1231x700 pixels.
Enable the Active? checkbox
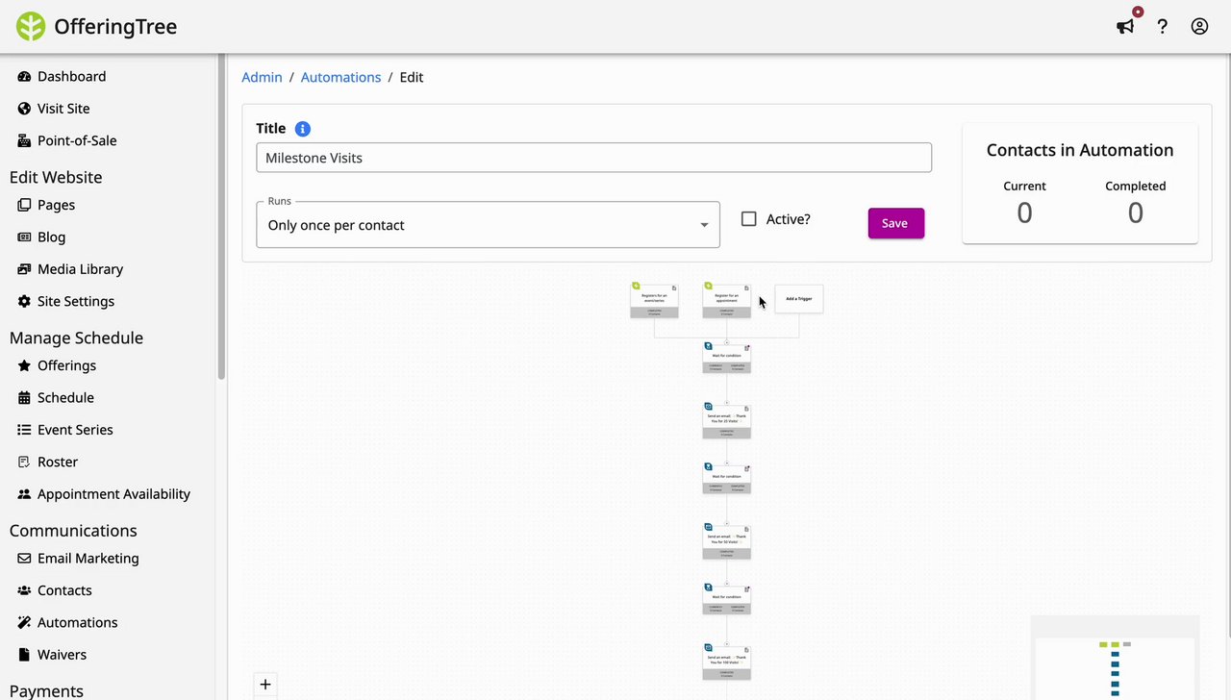[749, 219]
